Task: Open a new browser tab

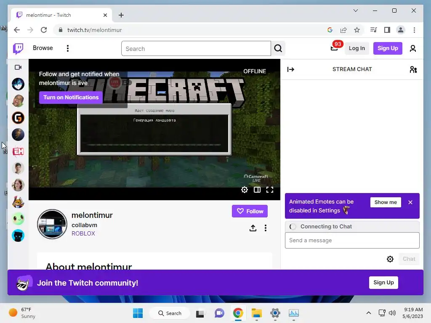Action: [x=121, y=15]
